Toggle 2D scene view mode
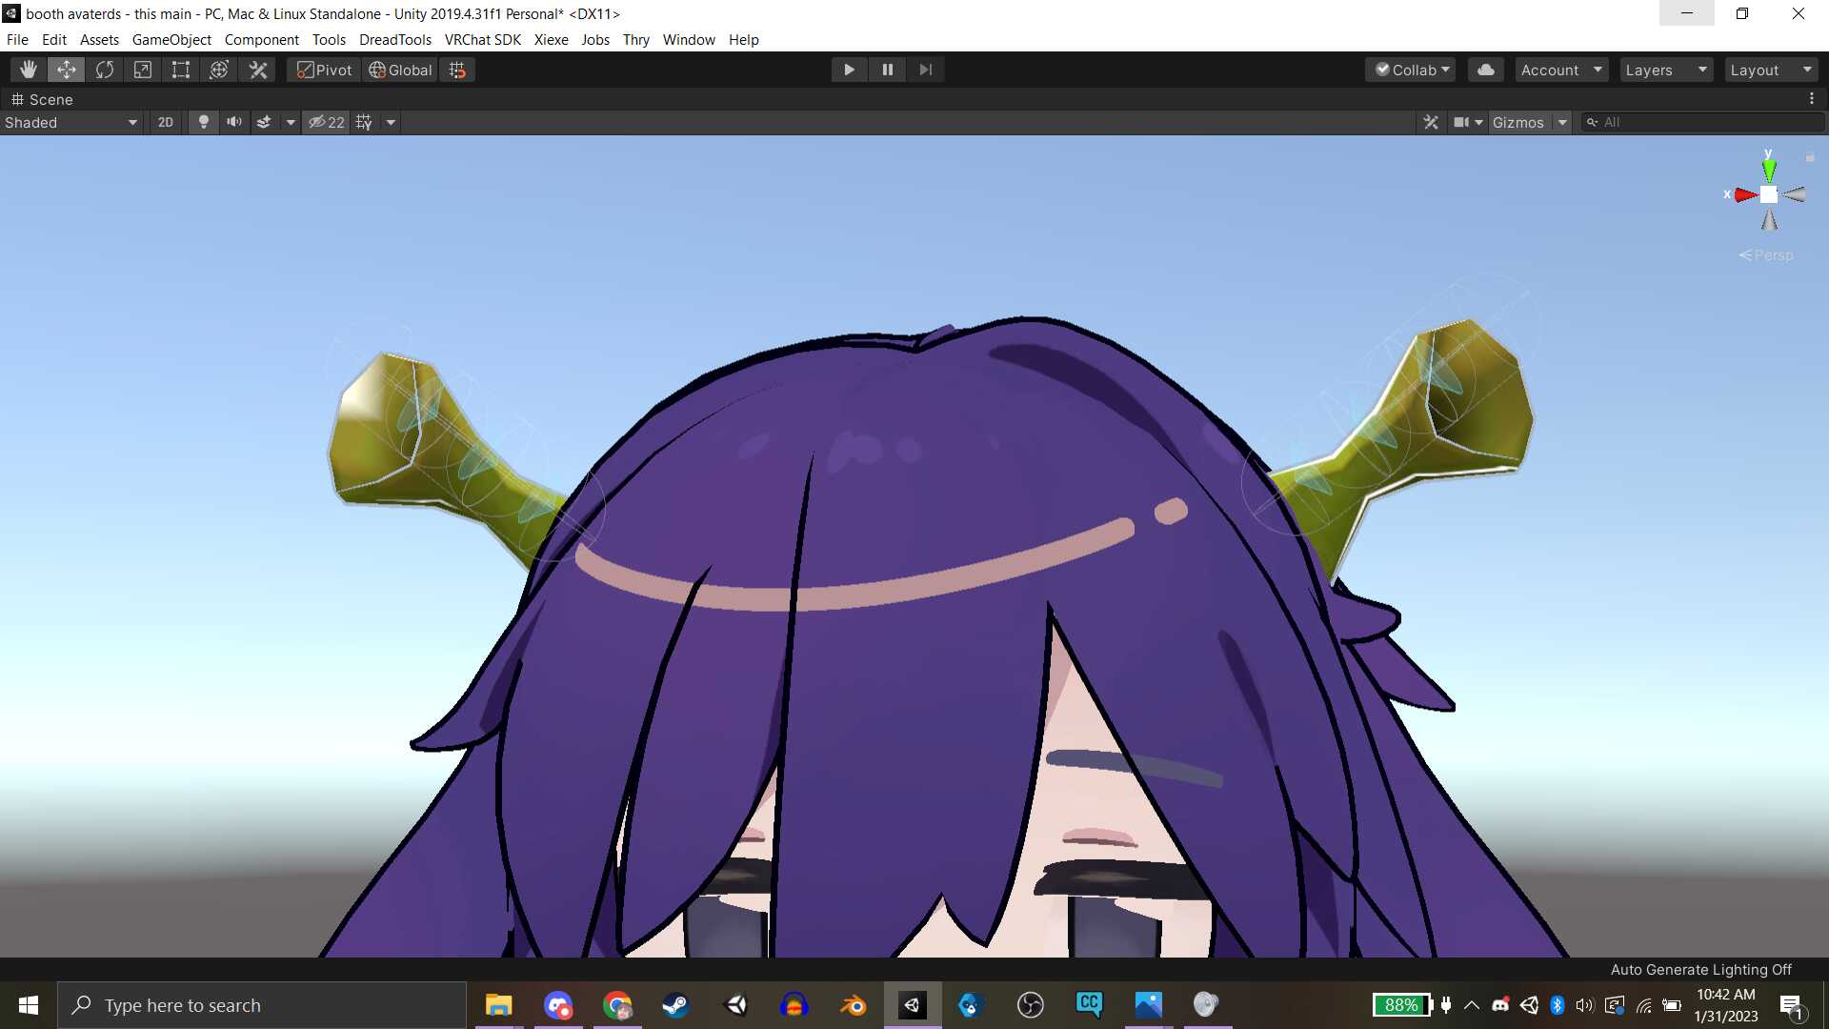This screenshot has height=1029, width=1829. click(x=166, y=122)
